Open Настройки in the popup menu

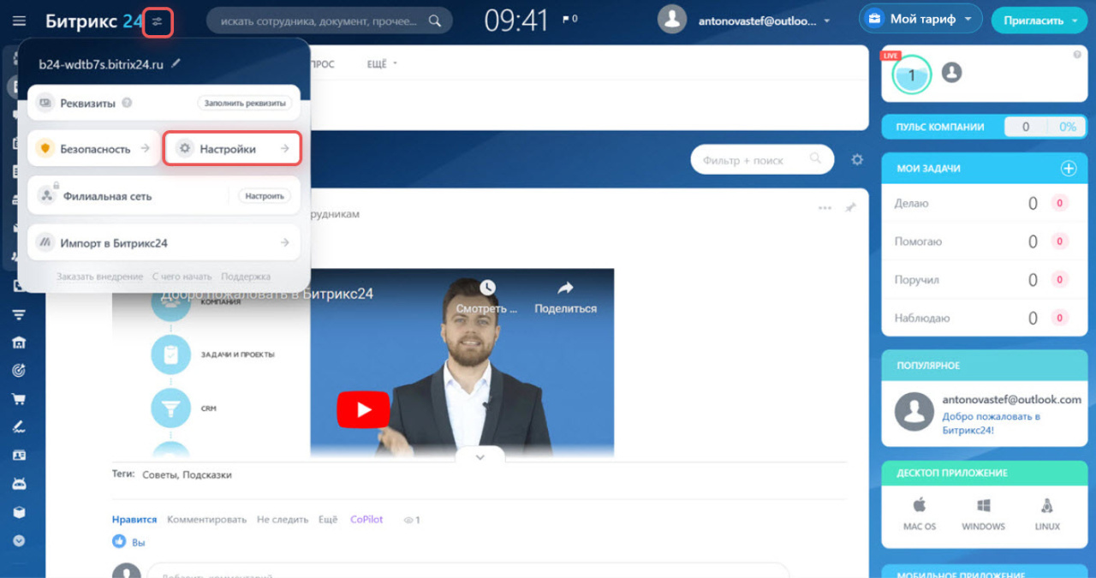click(232, 149)
